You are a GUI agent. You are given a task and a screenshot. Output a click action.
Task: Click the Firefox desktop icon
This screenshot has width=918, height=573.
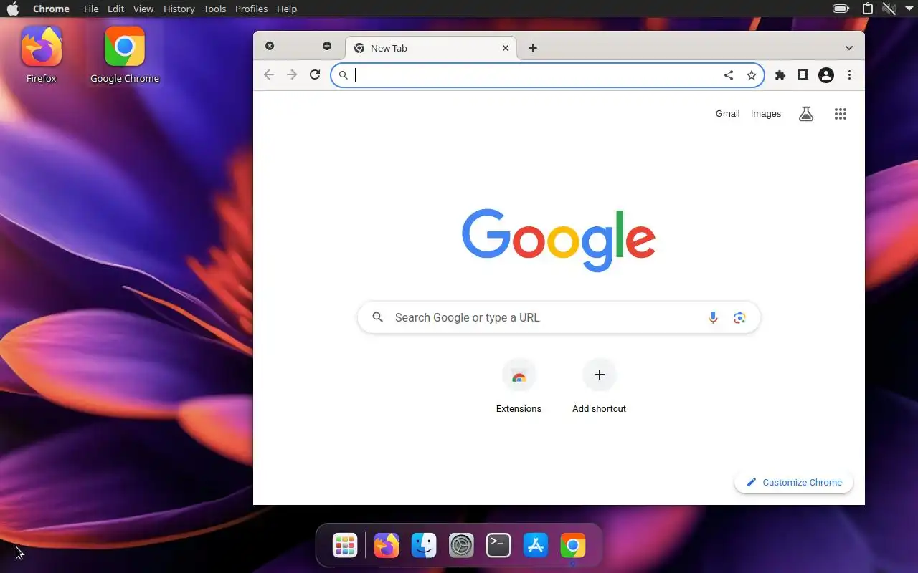(42, 55)
